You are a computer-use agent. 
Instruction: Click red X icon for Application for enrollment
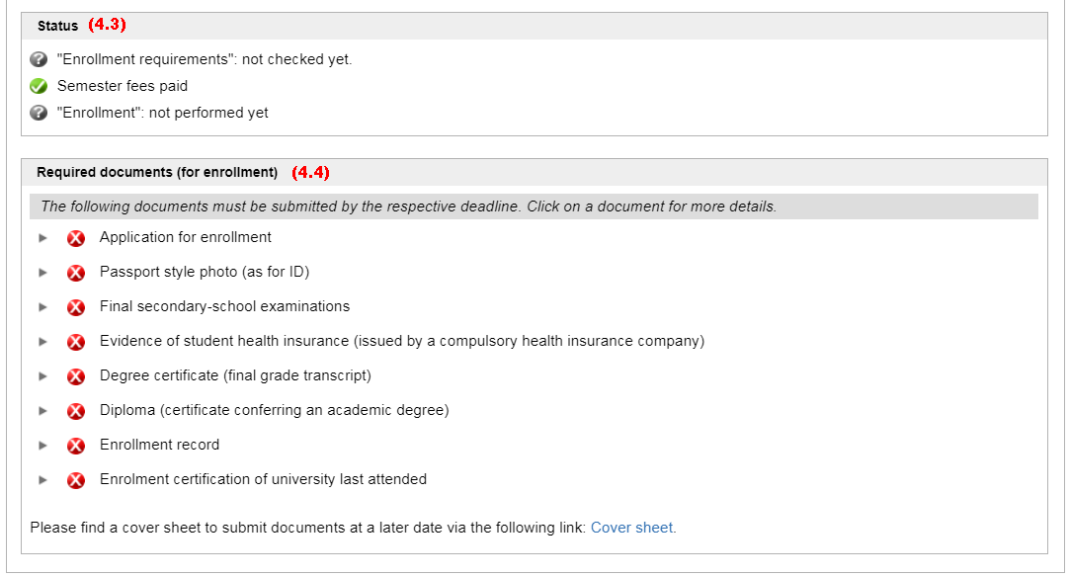pos(76,238)
